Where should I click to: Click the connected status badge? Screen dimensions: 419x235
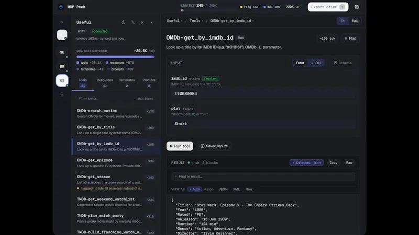(x=100, y=31)
